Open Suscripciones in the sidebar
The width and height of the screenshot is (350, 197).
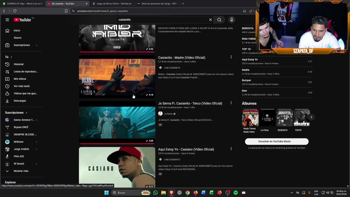22,45
